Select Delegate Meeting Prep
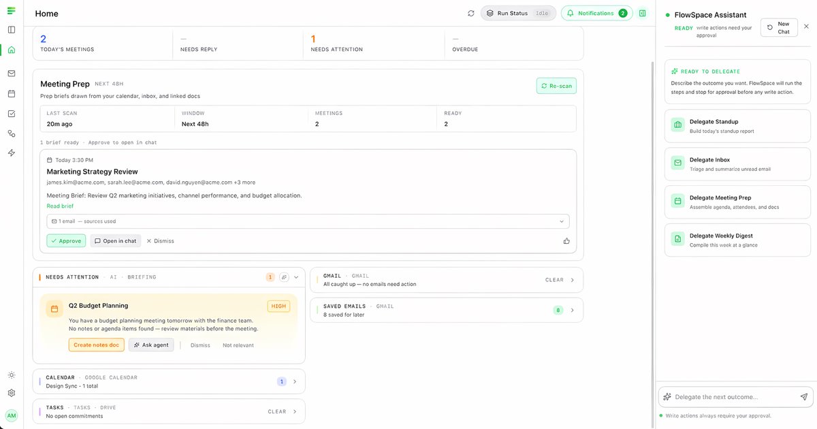The width and height of the screenshot is (817, 429). [737, 202]
